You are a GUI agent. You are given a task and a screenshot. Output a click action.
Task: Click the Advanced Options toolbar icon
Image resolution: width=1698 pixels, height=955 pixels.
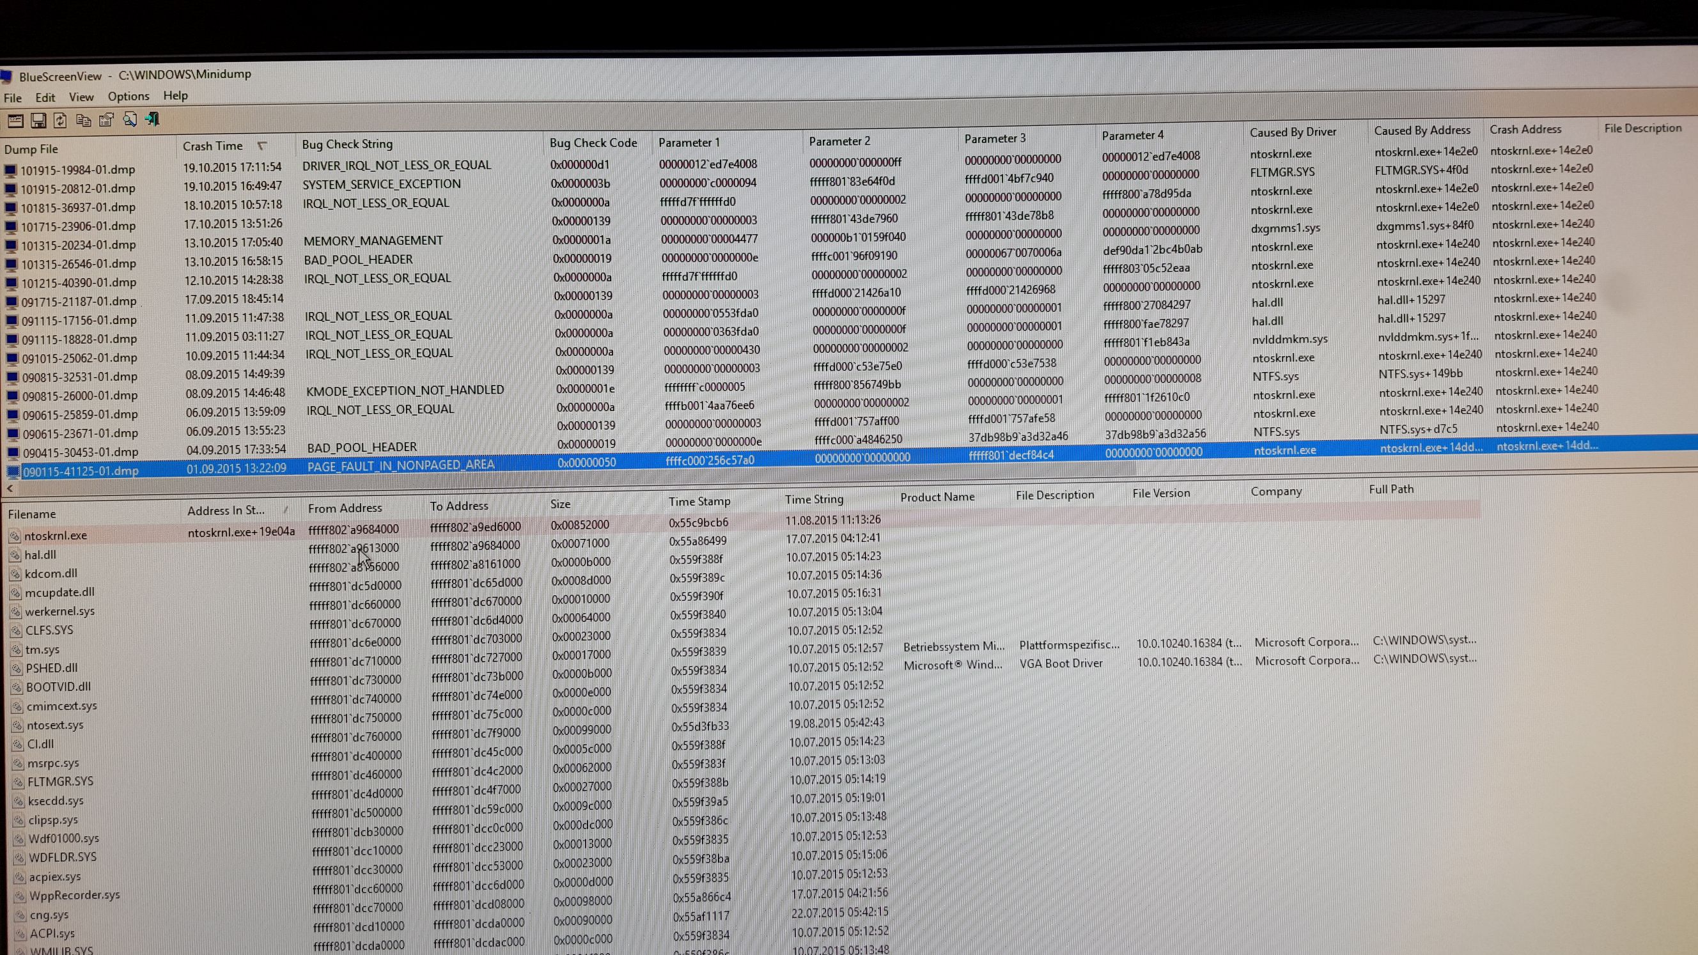[15, 121]
